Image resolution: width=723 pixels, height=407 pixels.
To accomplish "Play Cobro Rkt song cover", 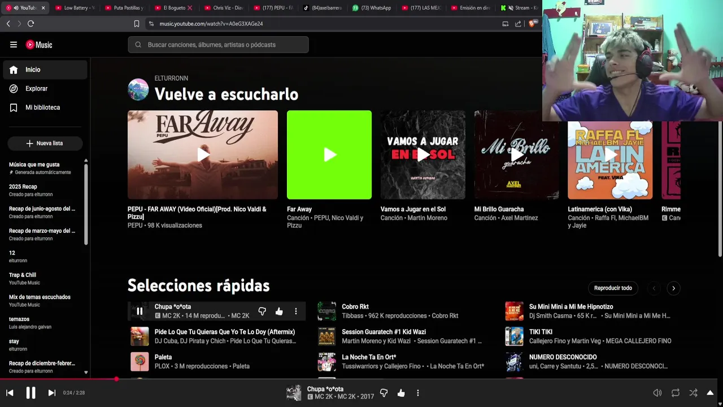I will click(327, 311).
